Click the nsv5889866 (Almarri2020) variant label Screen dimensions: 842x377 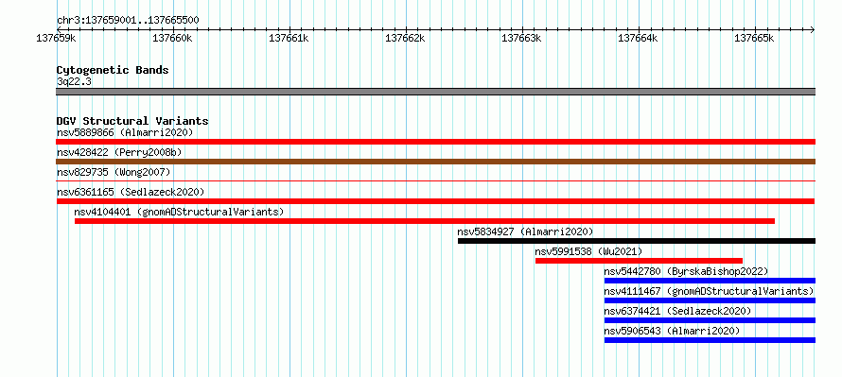coord(125,132)
